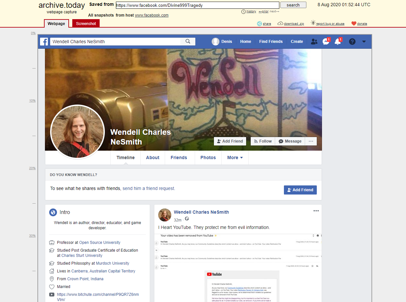Image resolution: width=406 pixels, height=302 pixels.
Task: Click the Follow button
Action: pyautogui.click(x=263, y=141)
